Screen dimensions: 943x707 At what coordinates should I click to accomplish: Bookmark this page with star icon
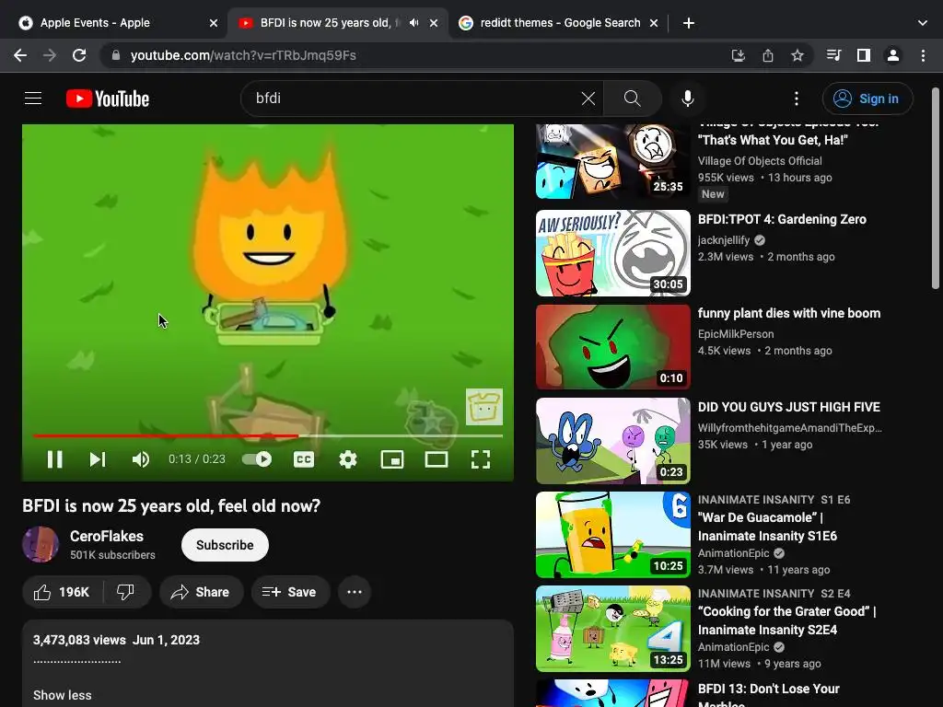(x=797, y=55)
